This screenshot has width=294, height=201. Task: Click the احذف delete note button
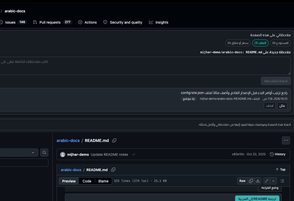pyautogui.click(x=270, y=106)
